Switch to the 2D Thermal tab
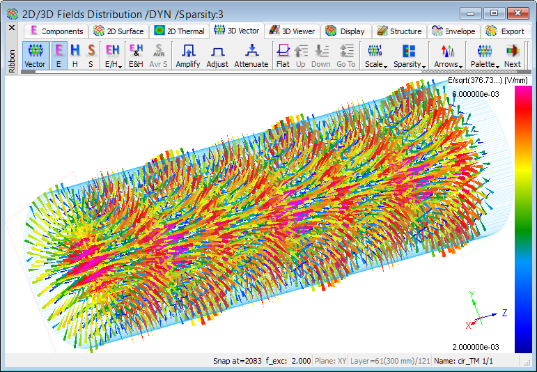This screenshot has height=372, width=537. point(179,31)
